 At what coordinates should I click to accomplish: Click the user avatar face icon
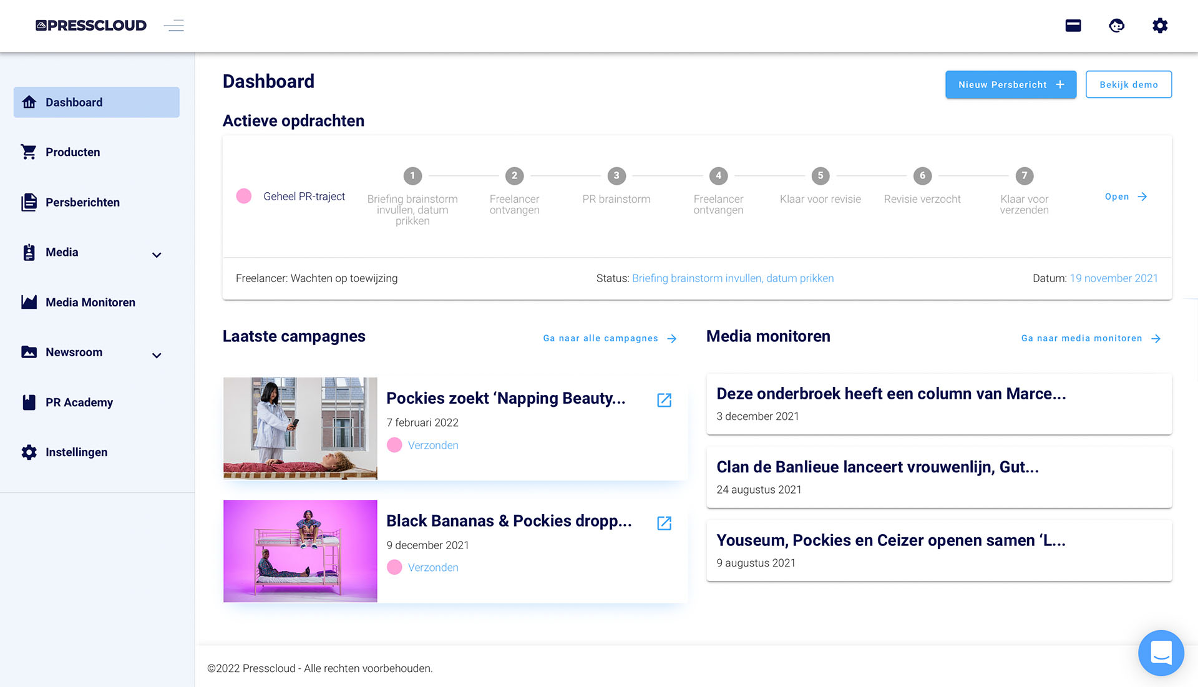point(1116,26)
